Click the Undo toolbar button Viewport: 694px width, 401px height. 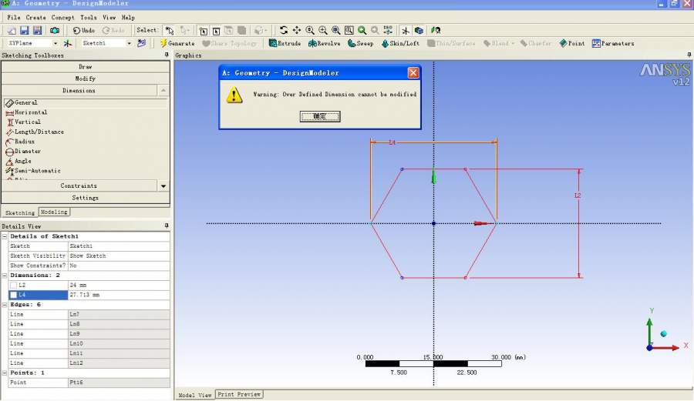[83, 30]
